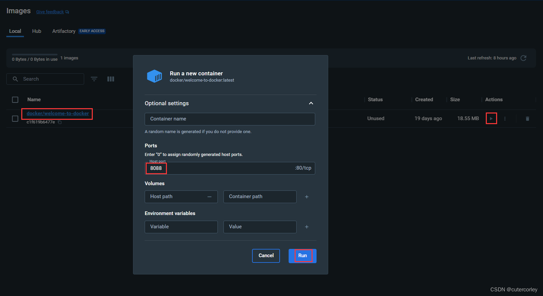Click the Run button
The image size is (543, 296).
[x=303, y=256]
